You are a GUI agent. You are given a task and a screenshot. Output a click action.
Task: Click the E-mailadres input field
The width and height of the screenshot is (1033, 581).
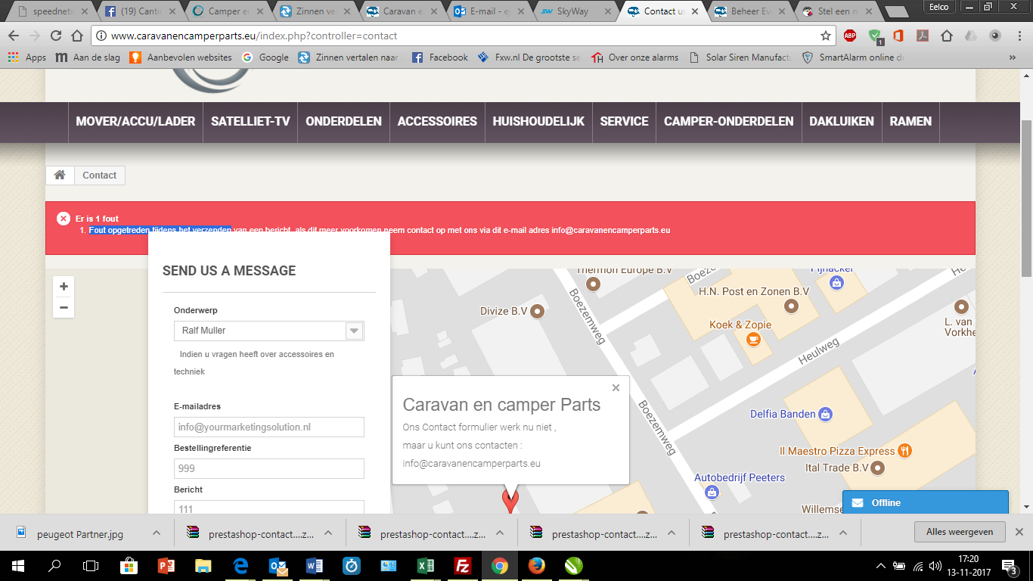pos(269,427)
